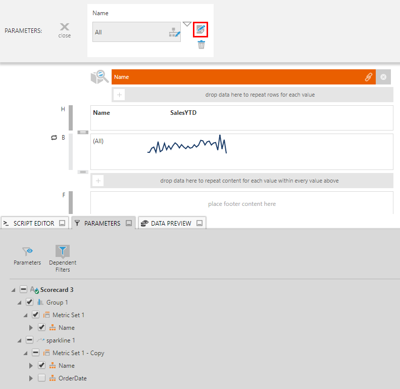This screenshot has height=389, width=400.
Task: Edit the Name parameter filter
Action: [201, 30]
